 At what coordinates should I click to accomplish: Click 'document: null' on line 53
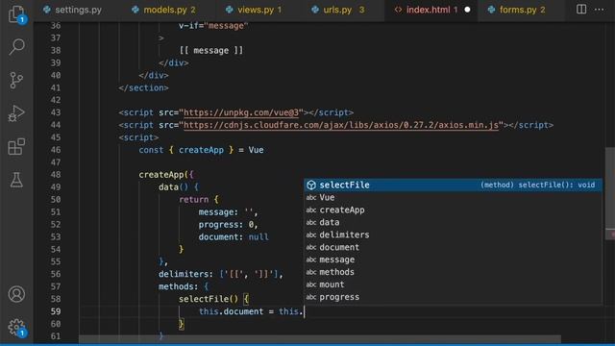pos(234,237)
